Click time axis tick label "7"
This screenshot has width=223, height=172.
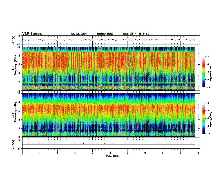[145, 153]
